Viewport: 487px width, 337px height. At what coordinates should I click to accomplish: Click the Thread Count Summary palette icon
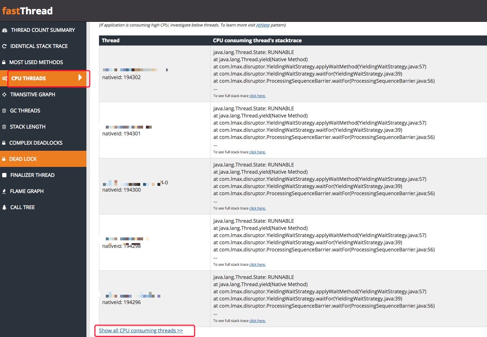pos(5,30)
